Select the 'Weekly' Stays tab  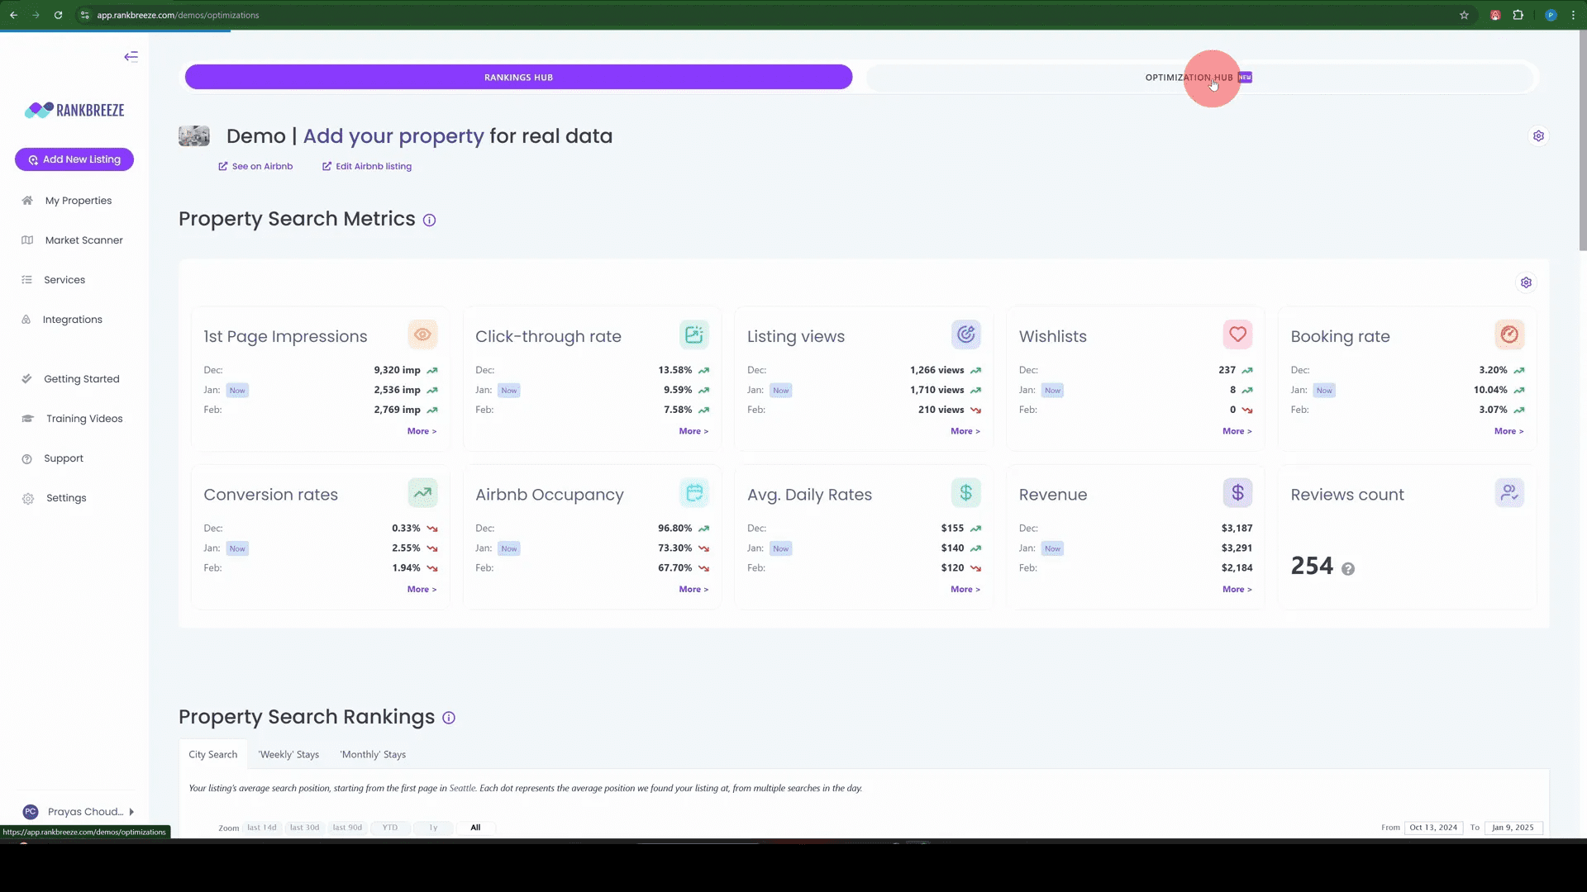click(288, 754)
